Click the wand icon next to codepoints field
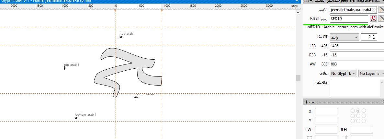384x139 pixels. (381, 19)
